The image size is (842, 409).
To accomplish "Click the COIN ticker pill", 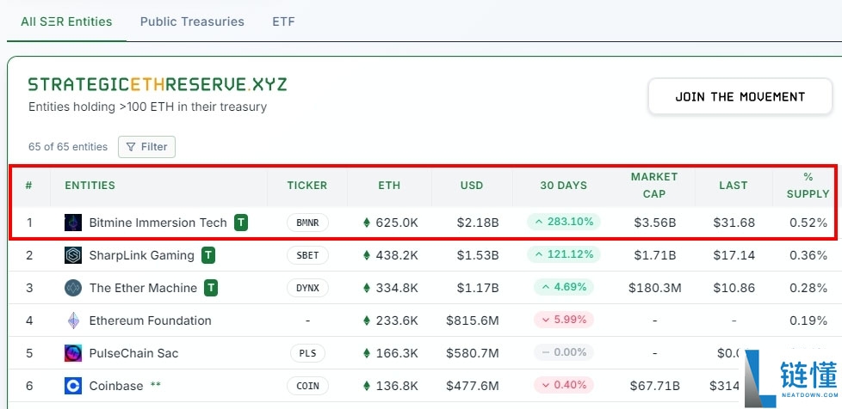I will click(x=307, y=386).
